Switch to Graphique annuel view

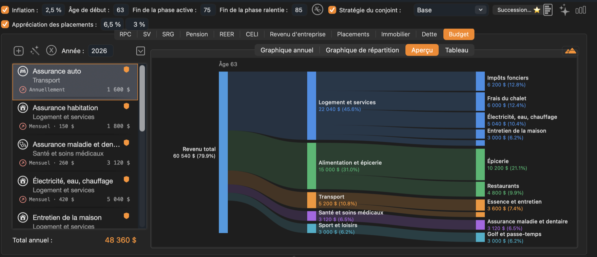(x=287, y=50)
